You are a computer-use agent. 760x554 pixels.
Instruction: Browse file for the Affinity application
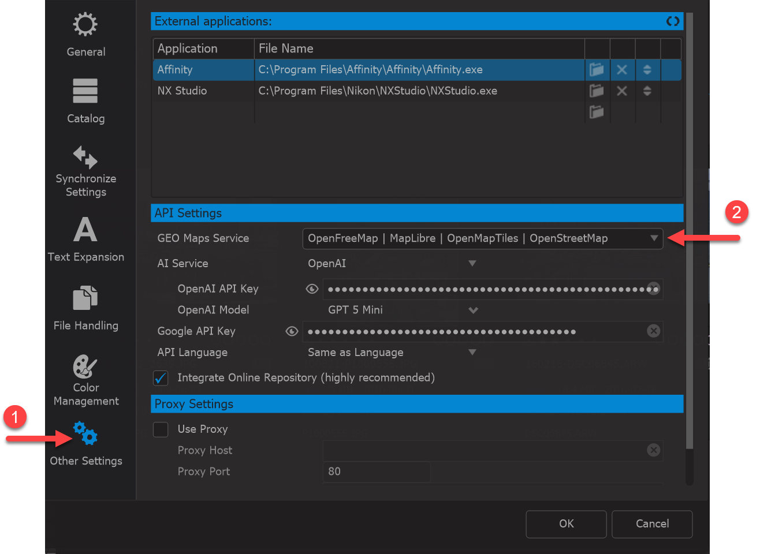click(597, 70)
